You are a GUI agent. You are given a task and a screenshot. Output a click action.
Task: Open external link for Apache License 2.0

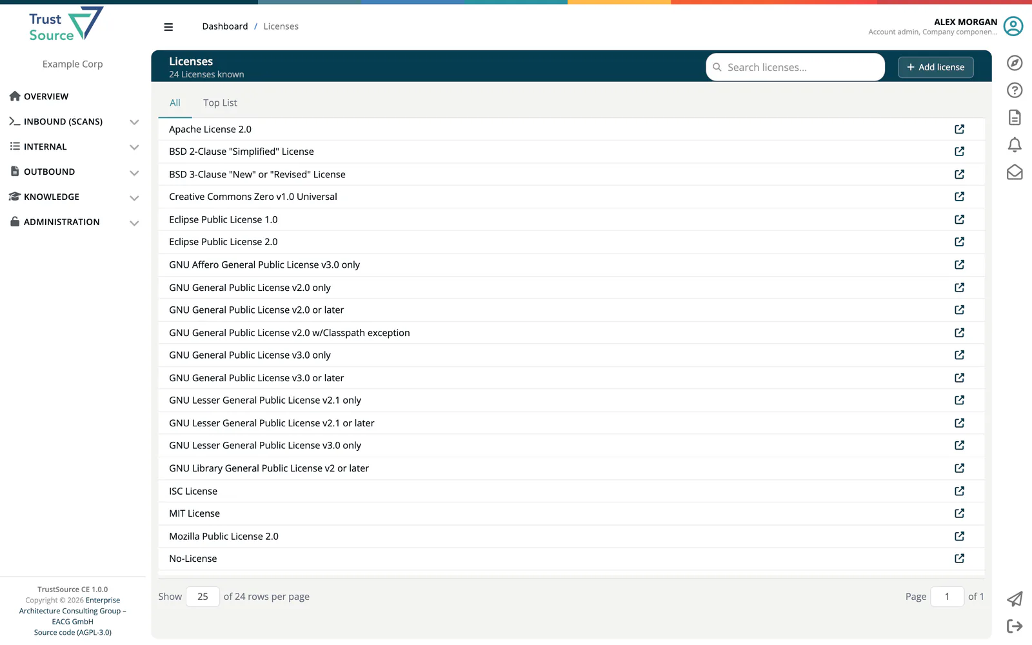click(960, 129)
